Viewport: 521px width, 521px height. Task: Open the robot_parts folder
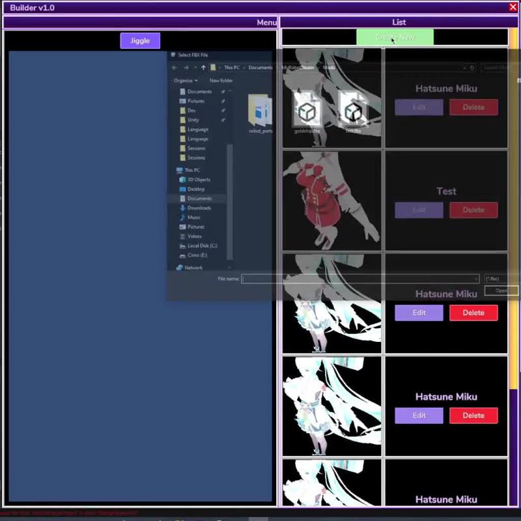click(x=260, y=114)
